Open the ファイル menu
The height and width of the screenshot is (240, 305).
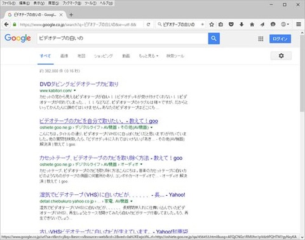point(8,3)
